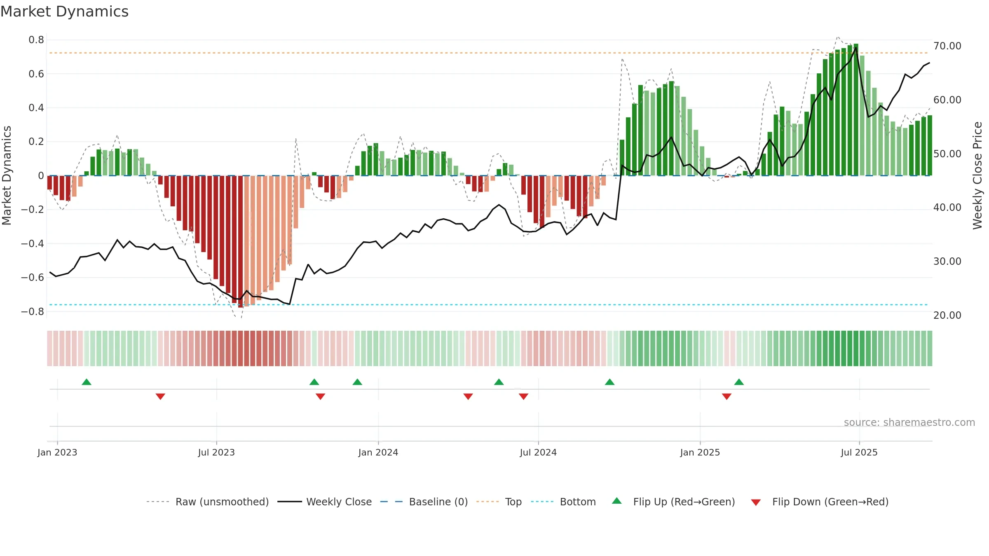Click the green flip-up triangle in September 2024

610,382
